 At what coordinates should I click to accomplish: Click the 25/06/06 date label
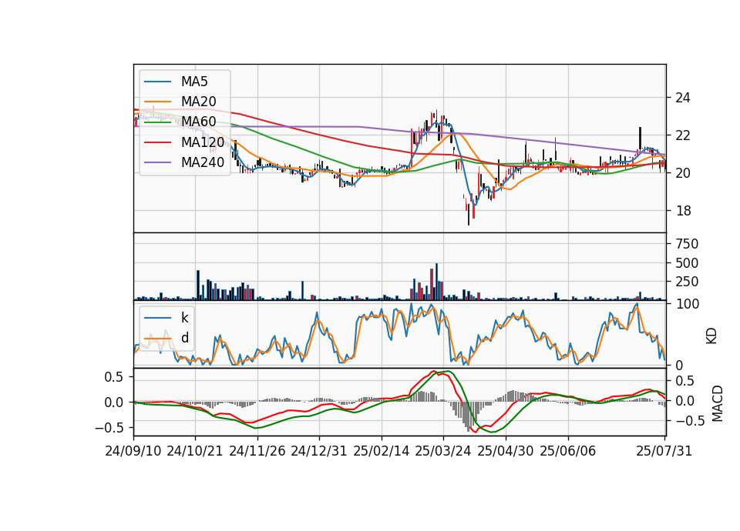point(568,451)
